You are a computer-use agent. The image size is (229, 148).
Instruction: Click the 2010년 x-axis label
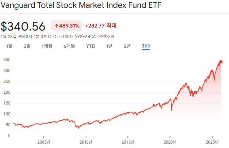pyautogui.click(x=86, y=142)
